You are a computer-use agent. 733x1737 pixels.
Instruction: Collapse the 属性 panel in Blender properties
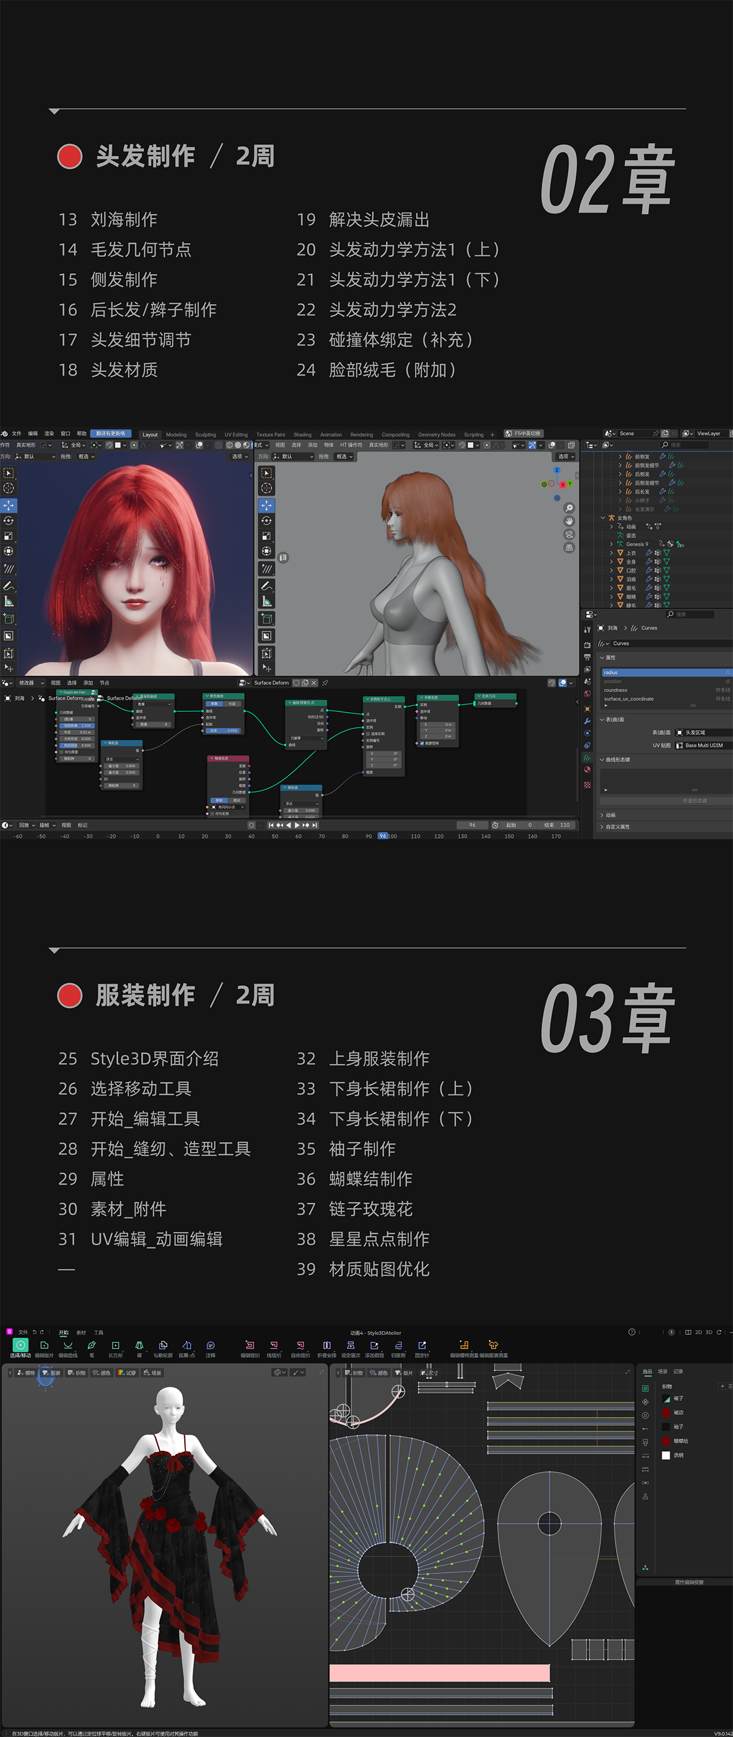602,657
